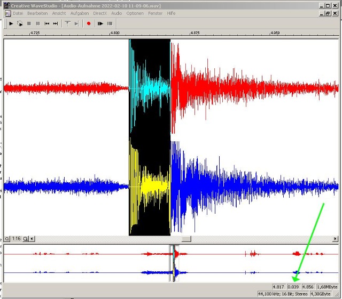Image resolution: width=342 pixels, height=299 pixels.
Task: Stop playback with the Stop button
Action: [29, 23]
